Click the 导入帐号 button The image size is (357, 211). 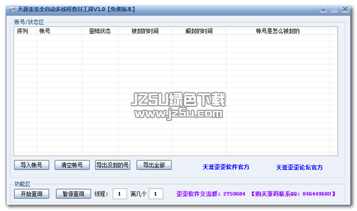[x=32, y=165]
